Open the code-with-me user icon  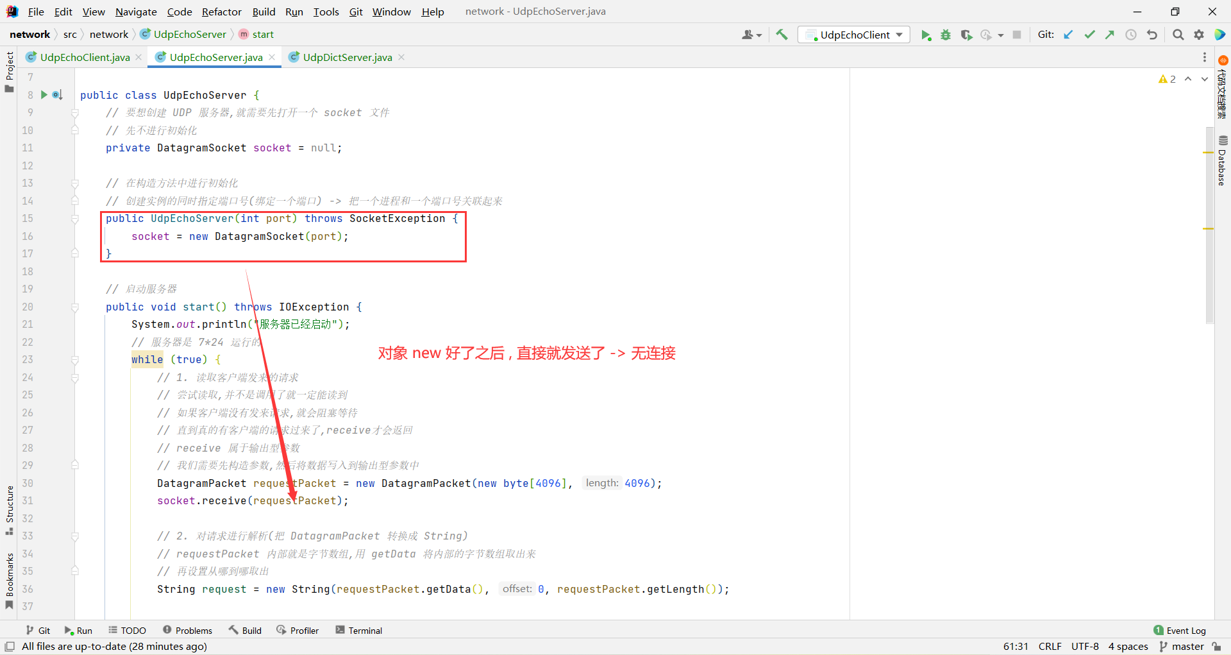click(x=751, y=35)
